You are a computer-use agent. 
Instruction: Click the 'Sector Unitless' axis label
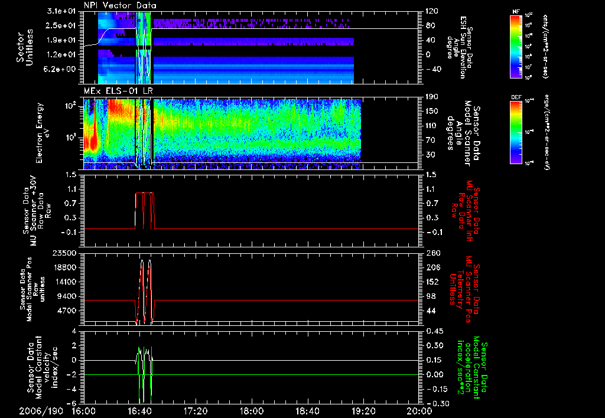pyautogui.click(x=25, y=47)
